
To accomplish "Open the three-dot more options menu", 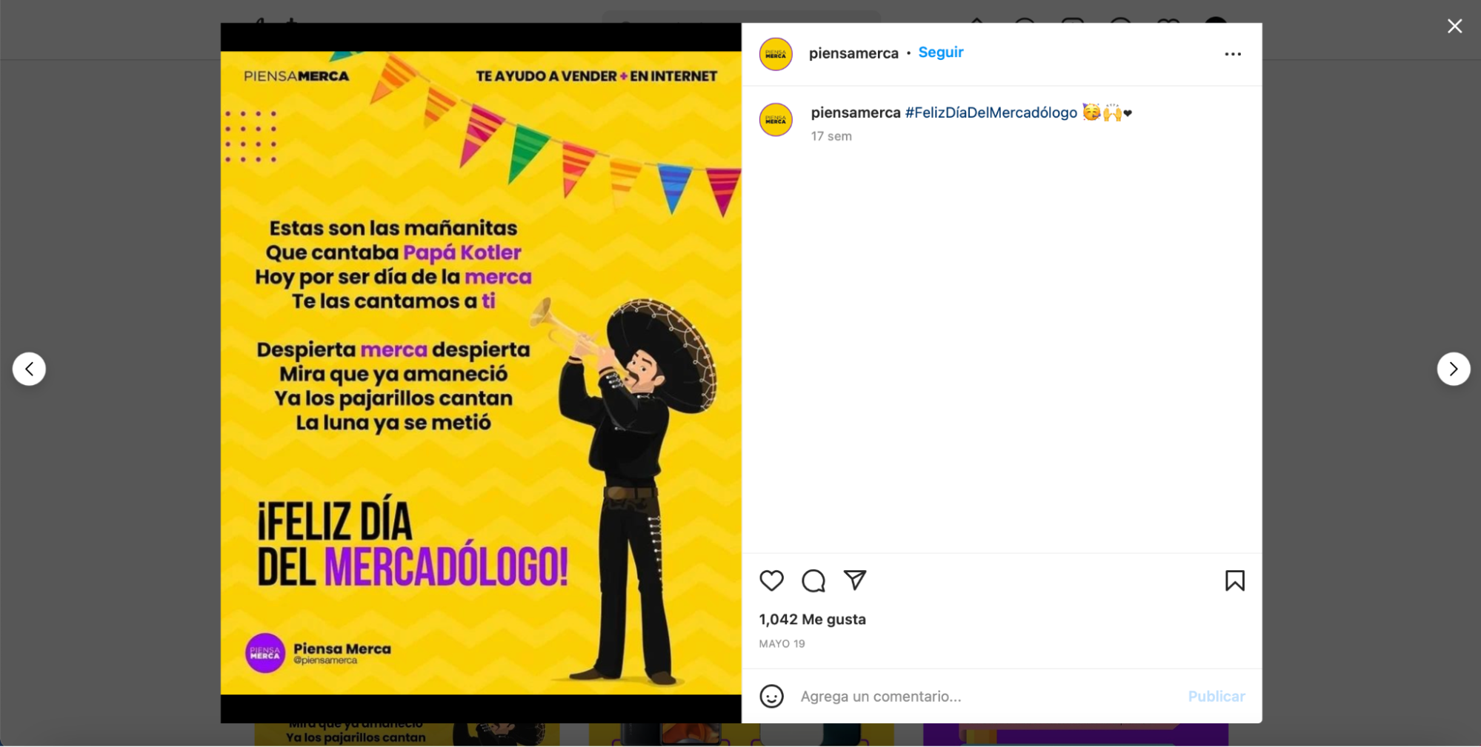I will [1233, 54].
